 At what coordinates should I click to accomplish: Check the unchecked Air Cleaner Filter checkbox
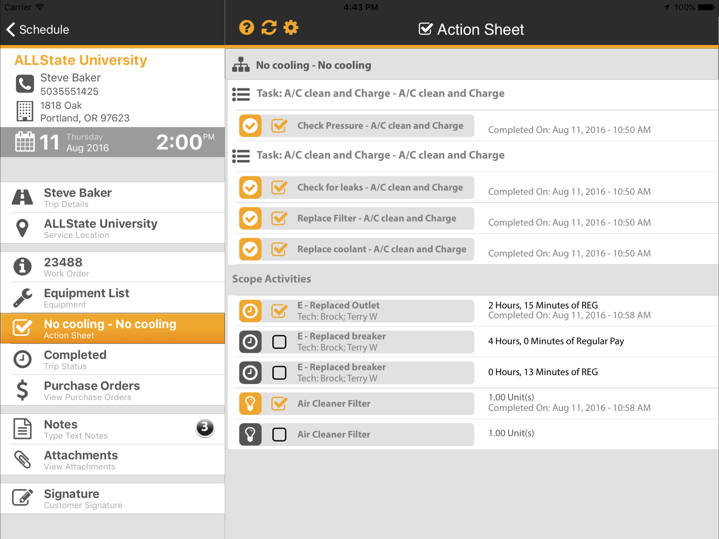click(x=279, y=434)
